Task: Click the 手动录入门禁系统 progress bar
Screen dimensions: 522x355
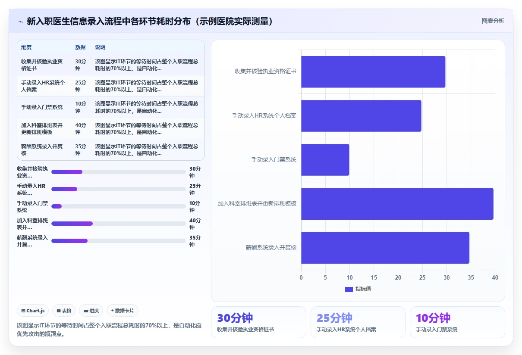Action: [x=119, y=206]
